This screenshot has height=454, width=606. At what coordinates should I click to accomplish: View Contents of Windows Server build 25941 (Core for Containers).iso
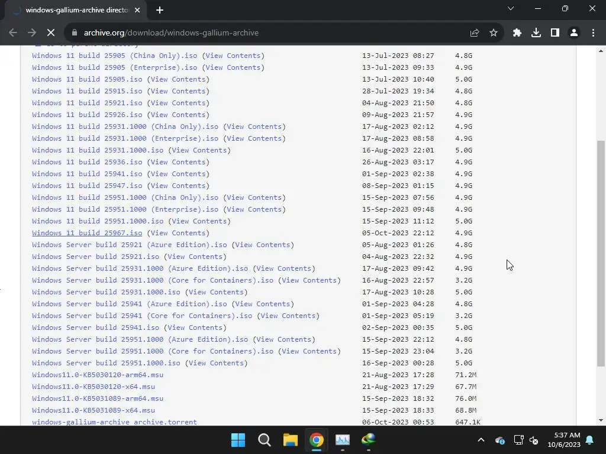288,316
